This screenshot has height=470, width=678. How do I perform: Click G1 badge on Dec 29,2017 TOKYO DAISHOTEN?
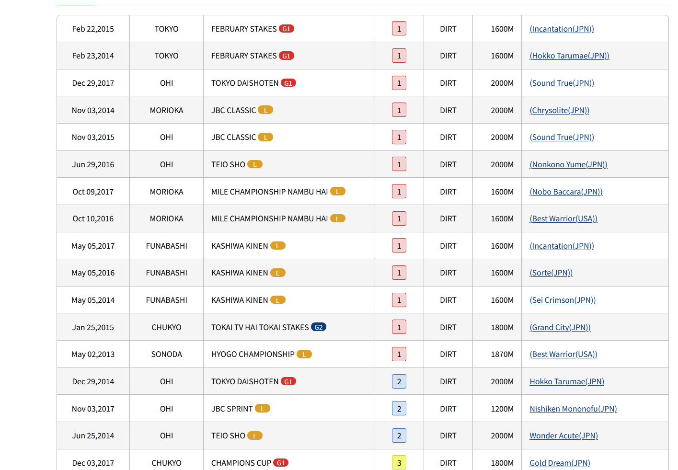pyautogui.click(x=288, y=83)
